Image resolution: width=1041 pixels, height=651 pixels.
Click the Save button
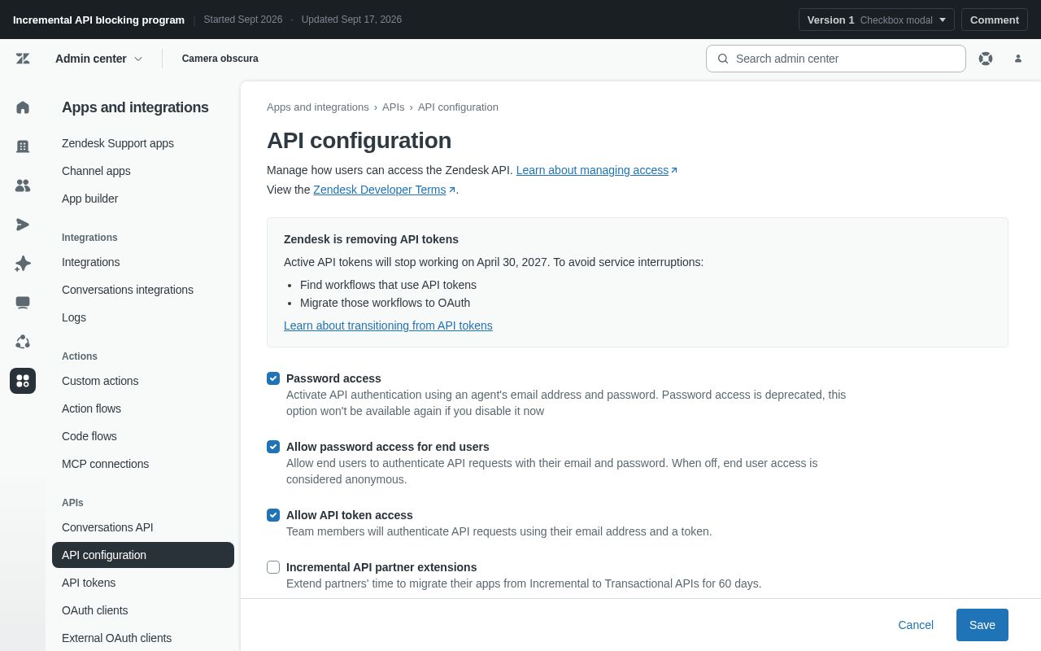(982, 625)
